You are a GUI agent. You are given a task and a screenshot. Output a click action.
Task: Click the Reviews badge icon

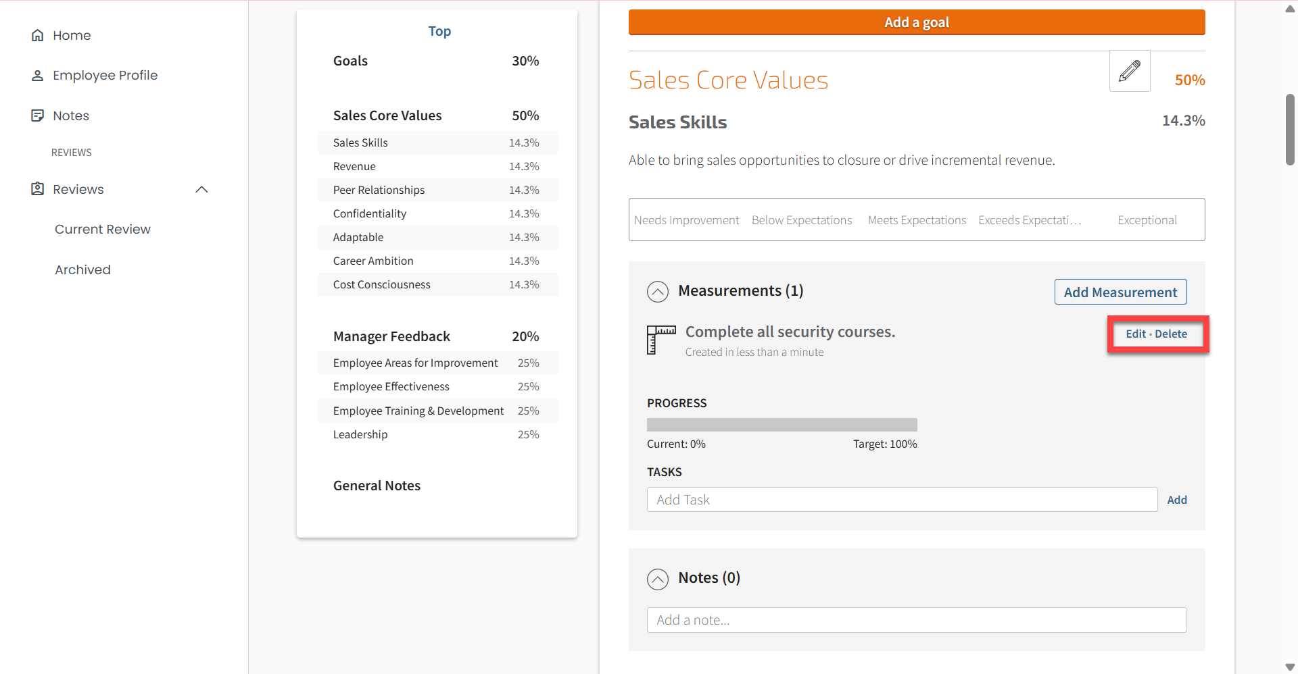click(x=38, y=189)
